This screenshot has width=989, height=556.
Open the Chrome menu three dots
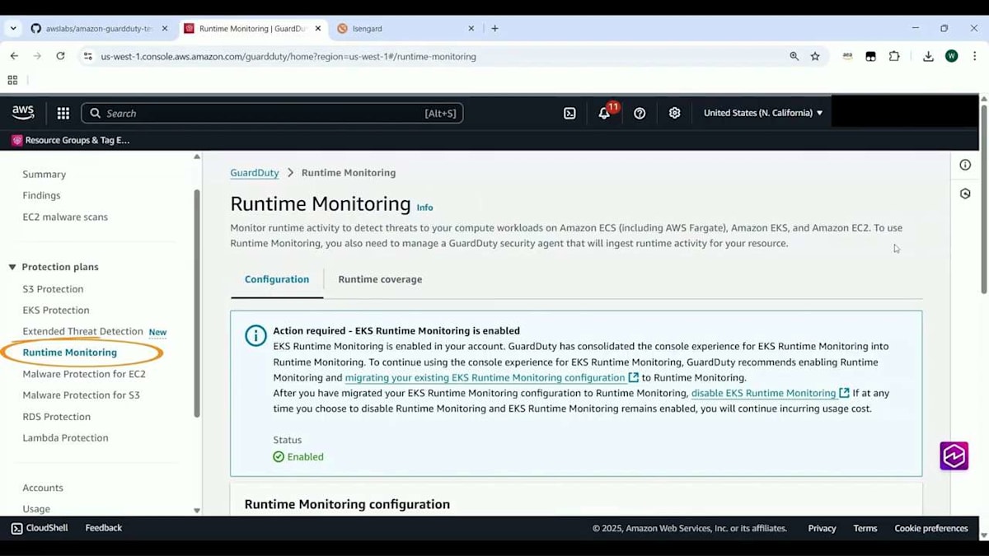(x=974, y=56)
